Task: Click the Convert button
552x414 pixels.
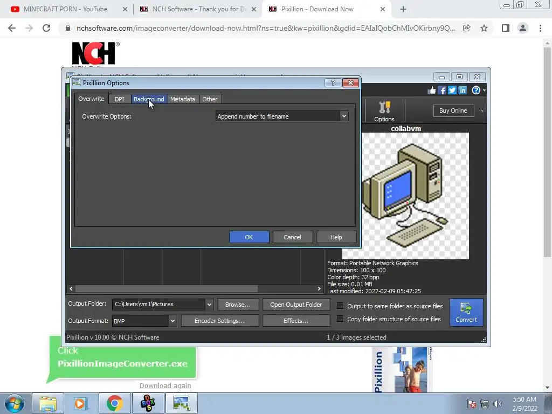Action: tap(466, 312)
